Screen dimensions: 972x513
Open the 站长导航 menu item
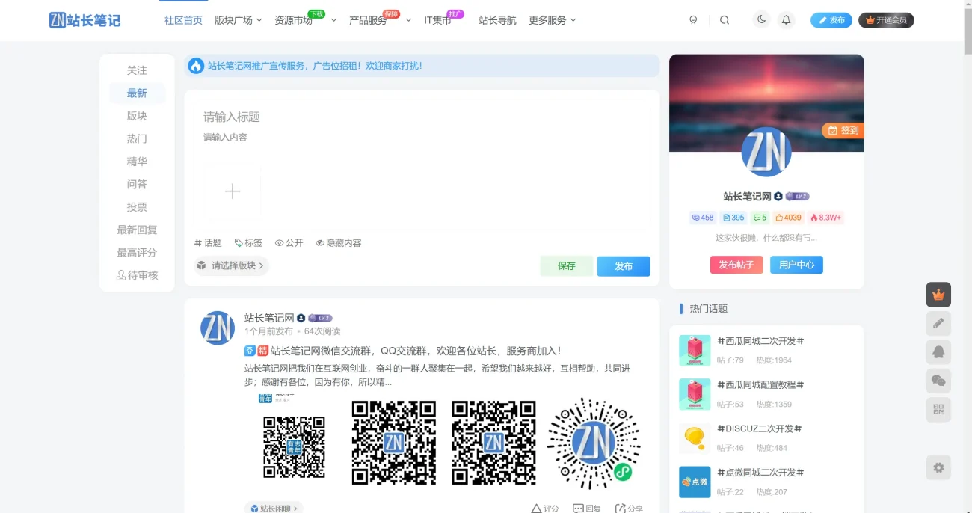tap(497, 20)
